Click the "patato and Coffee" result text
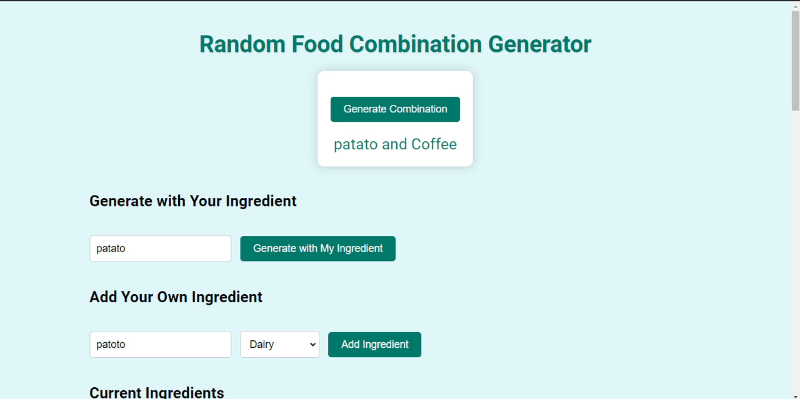 click(x=395, y=144)
